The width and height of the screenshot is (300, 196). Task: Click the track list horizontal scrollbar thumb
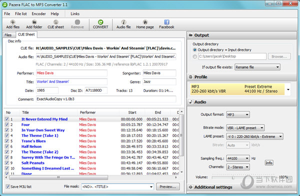(58, 177)
